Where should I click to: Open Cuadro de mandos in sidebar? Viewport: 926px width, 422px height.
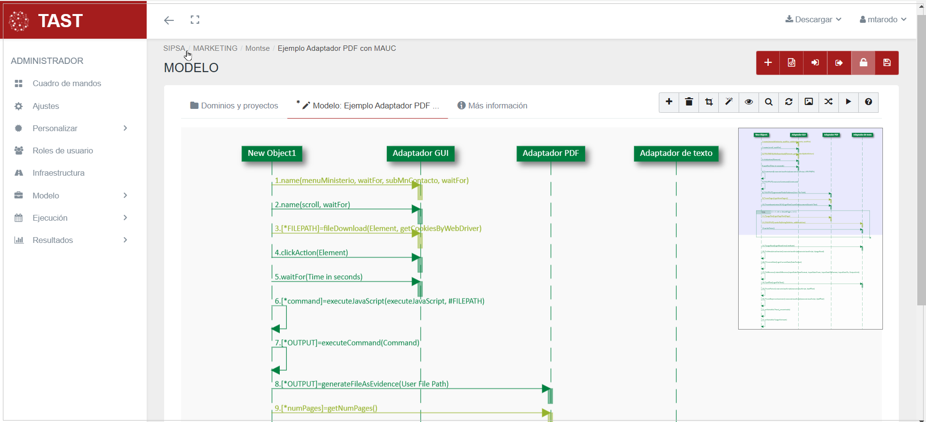(67, 84)
